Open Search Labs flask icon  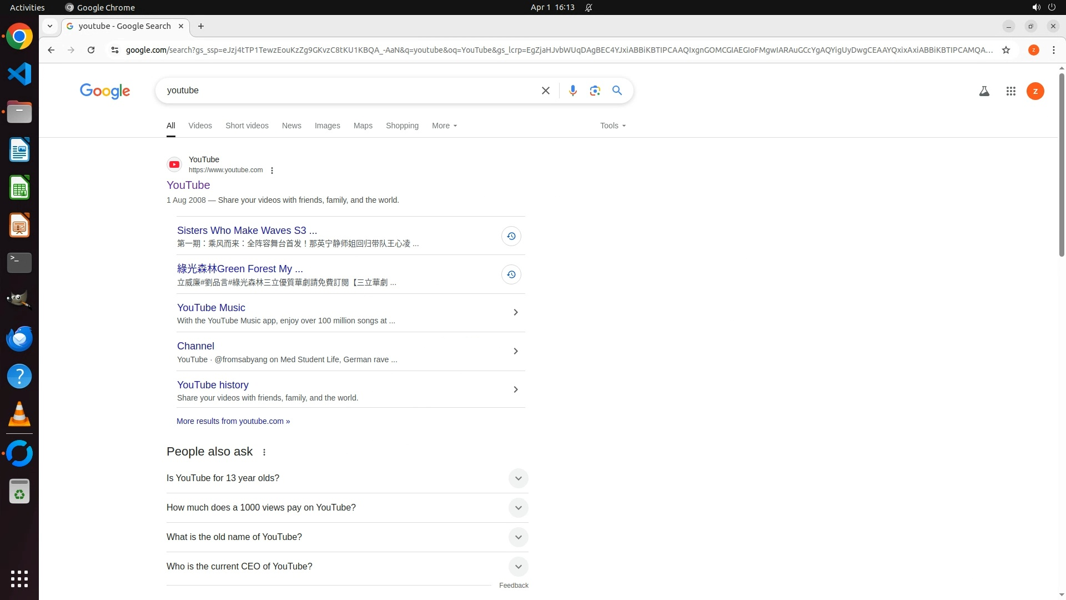(984, 91)
